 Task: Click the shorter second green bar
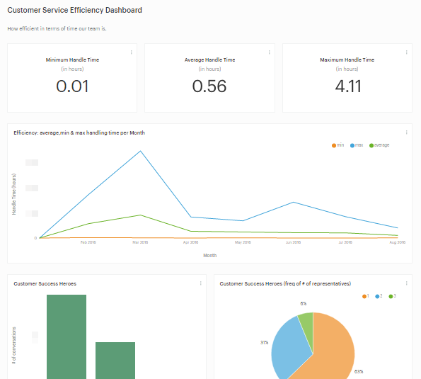pyautogui.click(x=115, y=361)
